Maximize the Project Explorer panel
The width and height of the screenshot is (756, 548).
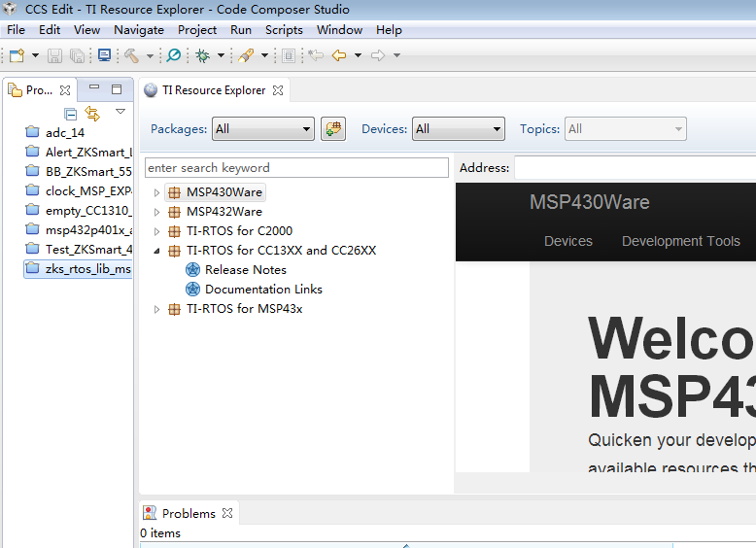coord(117,89)
